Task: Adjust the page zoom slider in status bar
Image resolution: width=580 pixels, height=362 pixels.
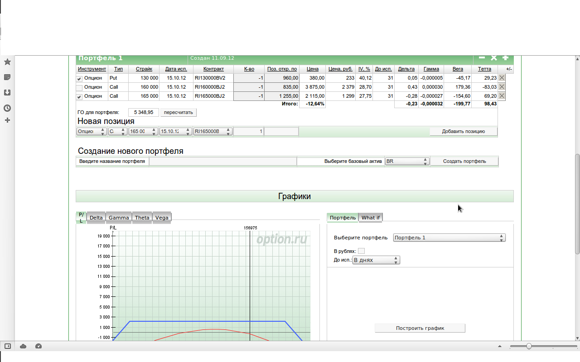Action: [x=528, y=346]
